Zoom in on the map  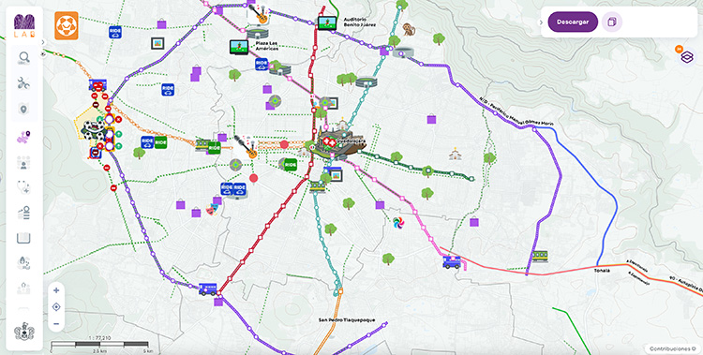(56, 290)
